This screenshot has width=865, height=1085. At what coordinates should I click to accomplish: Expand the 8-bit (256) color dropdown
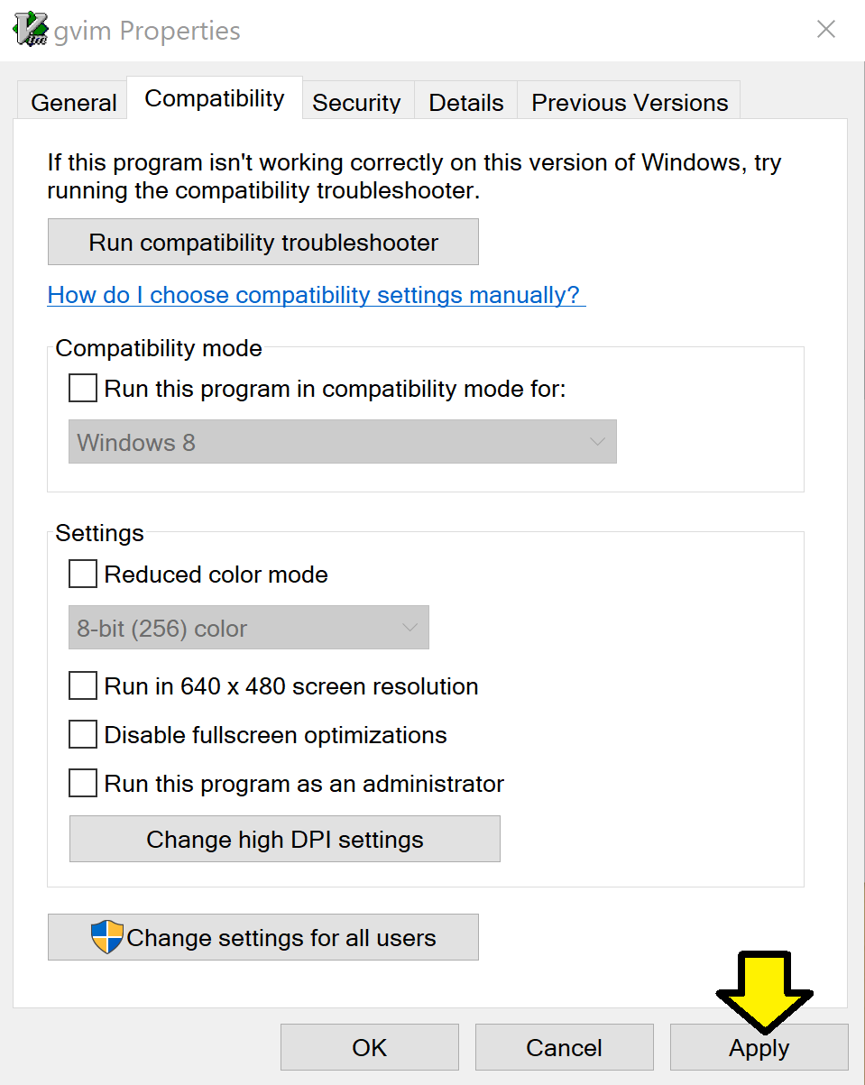[249, 628]
